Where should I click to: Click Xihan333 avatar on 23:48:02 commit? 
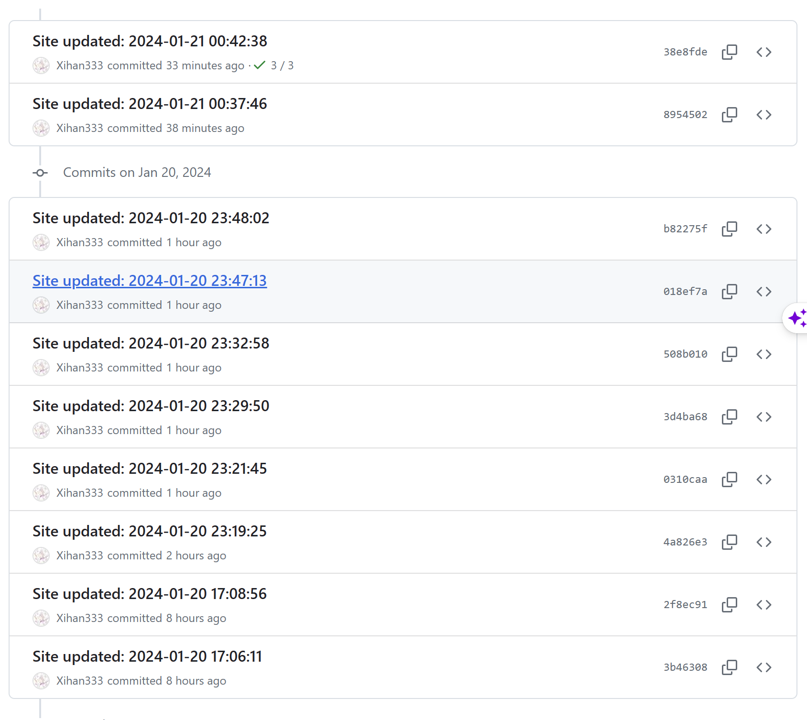[x=41, y=242]
